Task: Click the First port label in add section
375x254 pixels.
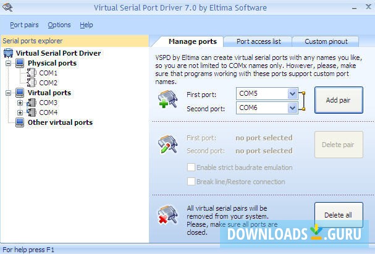Action: click(201, 95)
